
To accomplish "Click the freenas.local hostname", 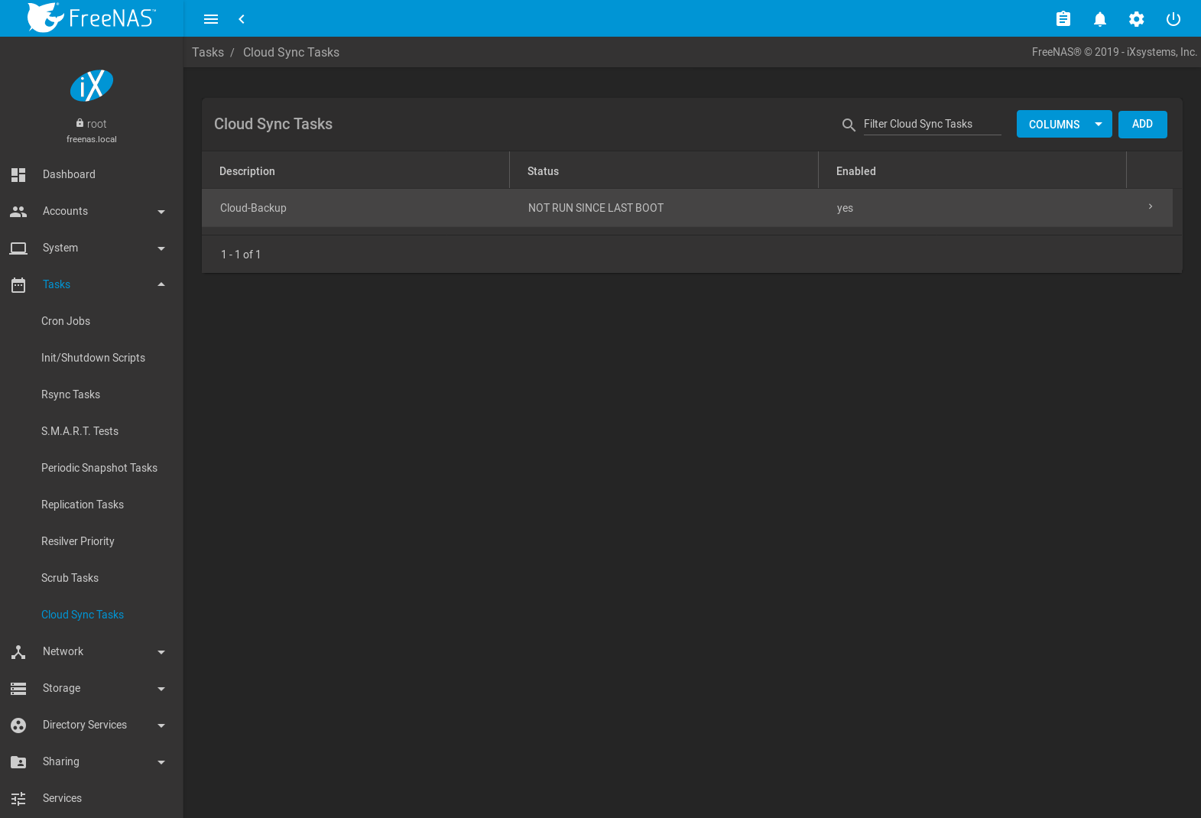I will click(92, 139).
